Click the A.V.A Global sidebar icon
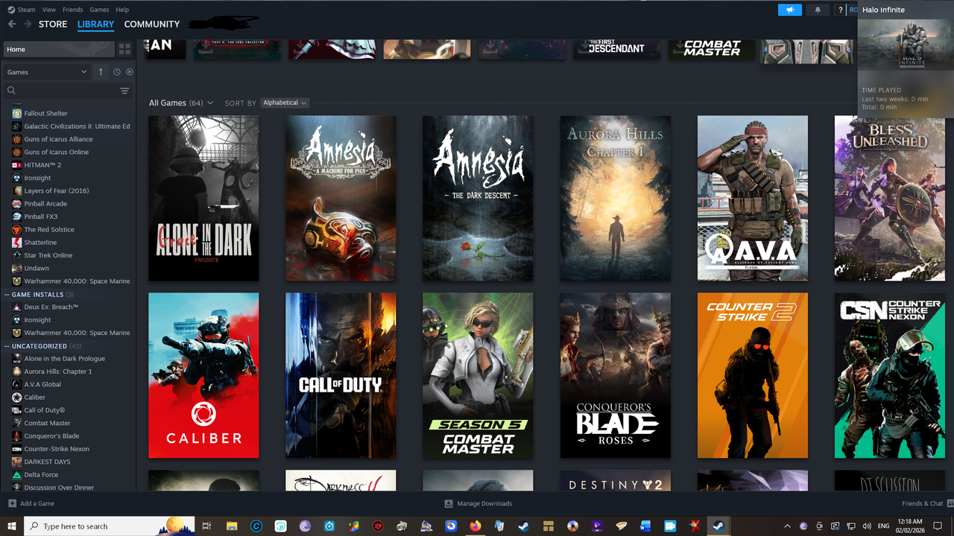Viewport: 954px width, 536px height. click(16, 384)
